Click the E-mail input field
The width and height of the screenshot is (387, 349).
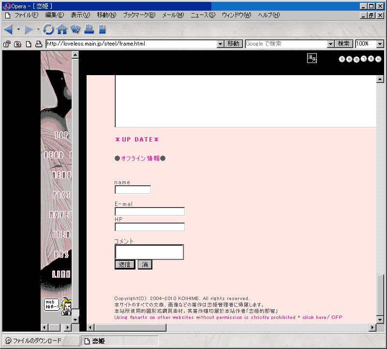(x=150, y=211)
